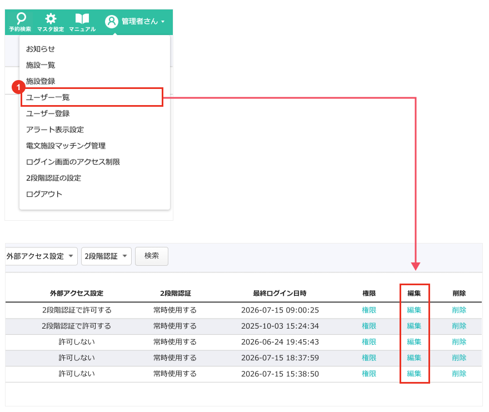
Task: Open ユーザー一覧 menu item
Action: (x=92, y=97)
